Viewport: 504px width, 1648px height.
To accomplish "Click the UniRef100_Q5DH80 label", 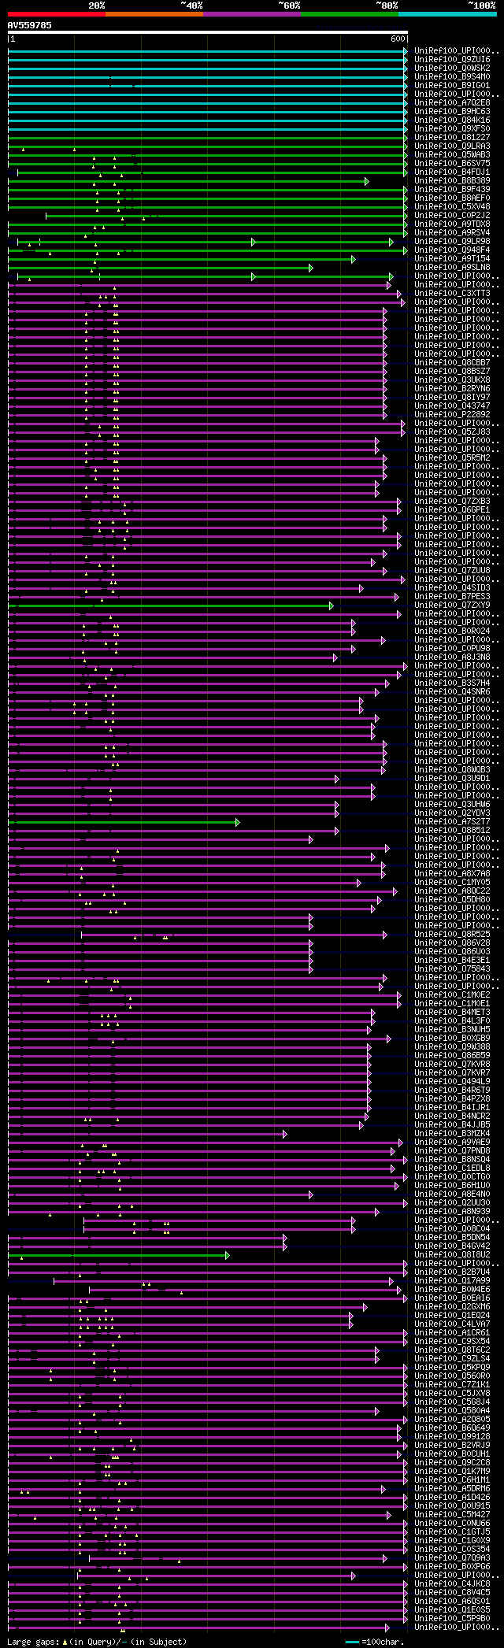I will 452,900.
